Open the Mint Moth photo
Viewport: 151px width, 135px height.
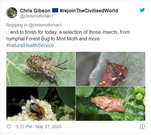(111, 69)
